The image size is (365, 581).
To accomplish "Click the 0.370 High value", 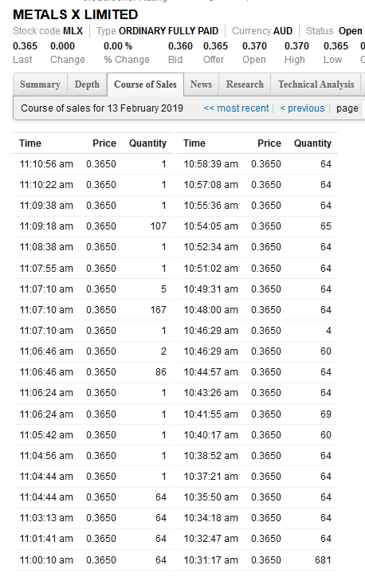I will pyautogui.click(x=296, y=46).
